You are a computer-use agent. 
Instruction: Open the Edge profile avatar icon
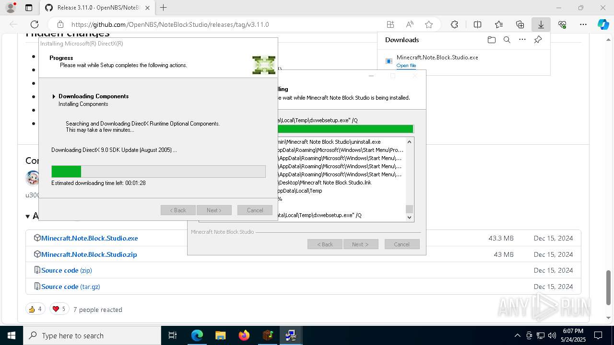[x=11, y=8]
